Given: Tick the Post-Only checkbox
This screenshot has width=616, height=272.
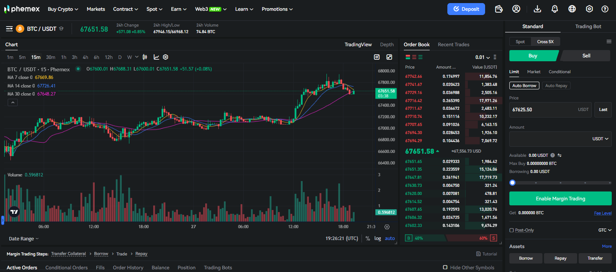Looking at the screenshot, I should 512,230.
